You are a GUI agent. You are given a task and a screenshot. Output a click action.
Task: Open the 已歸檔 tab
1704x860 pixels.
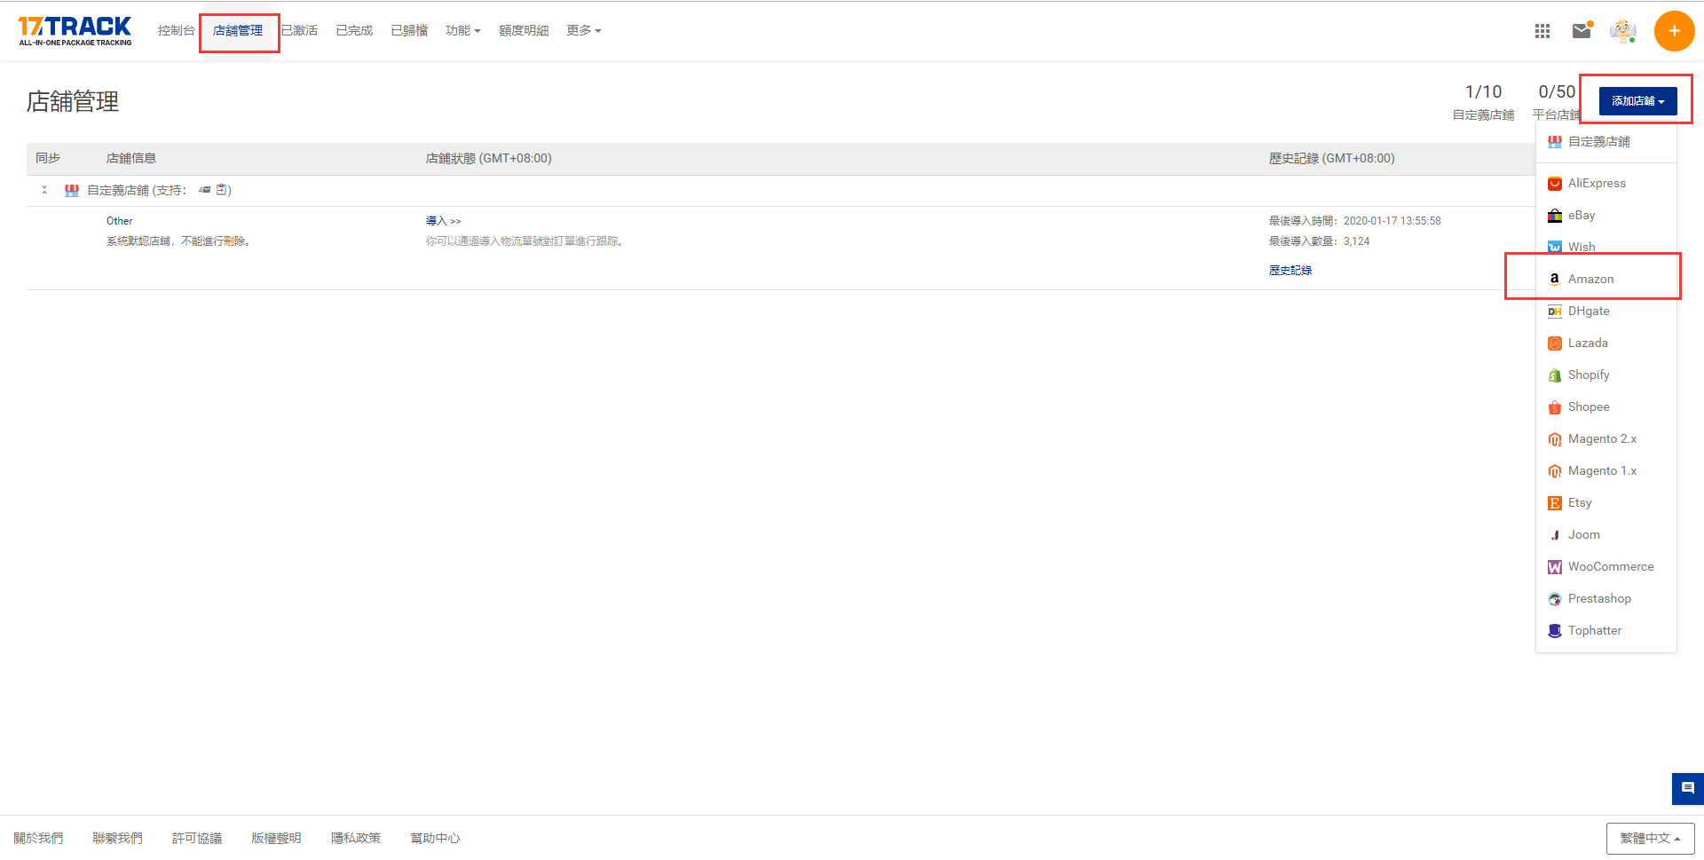[409, 30]
